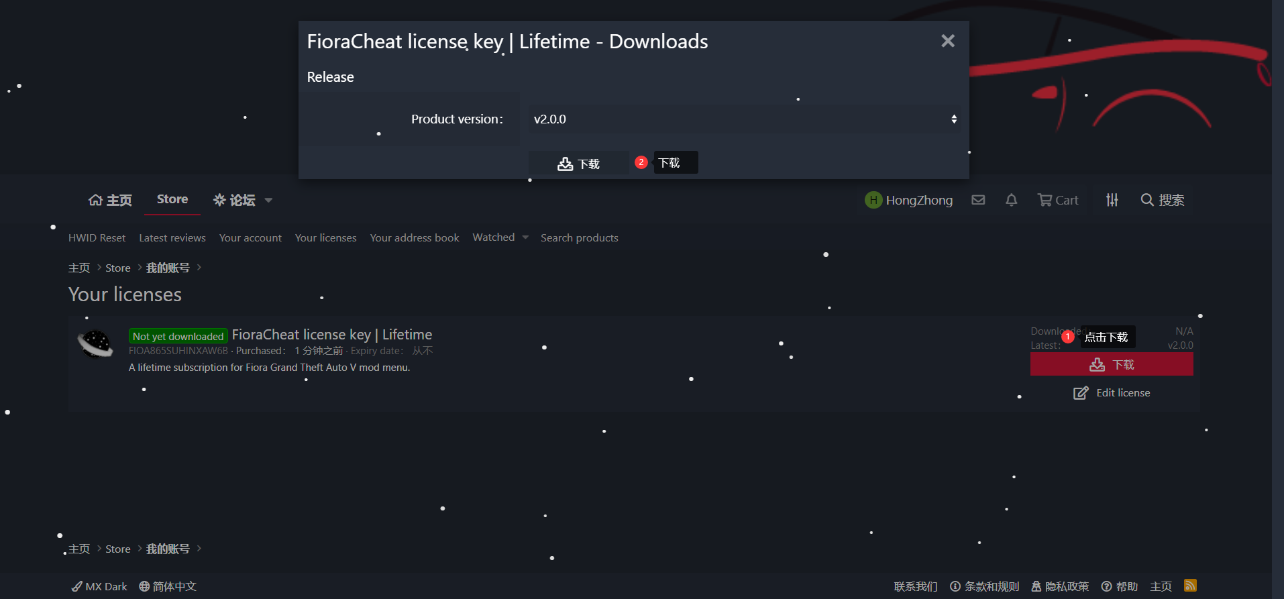The height and width of the screenshot is (599, 1284).
Task: Click 我的账号 in bottom breadcrumb
Action: tap(168, 549)
